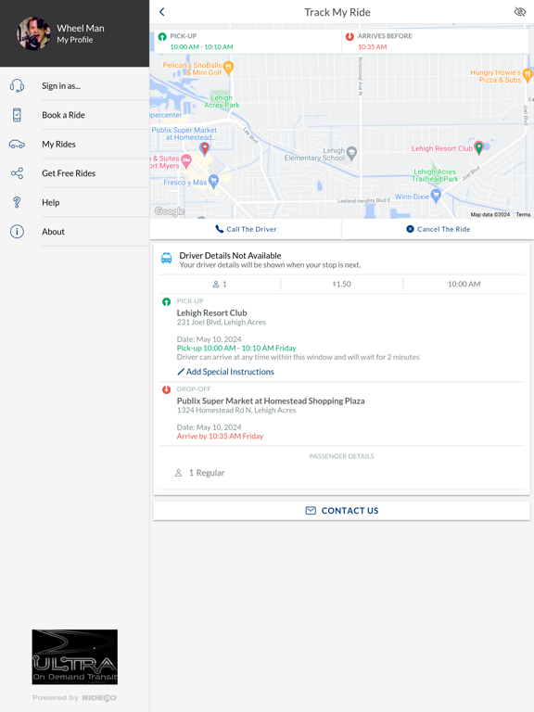The height and width of the screenshot is (712, 534).
Task: Go back using the top-left arrow
Action: click(162, 12)
